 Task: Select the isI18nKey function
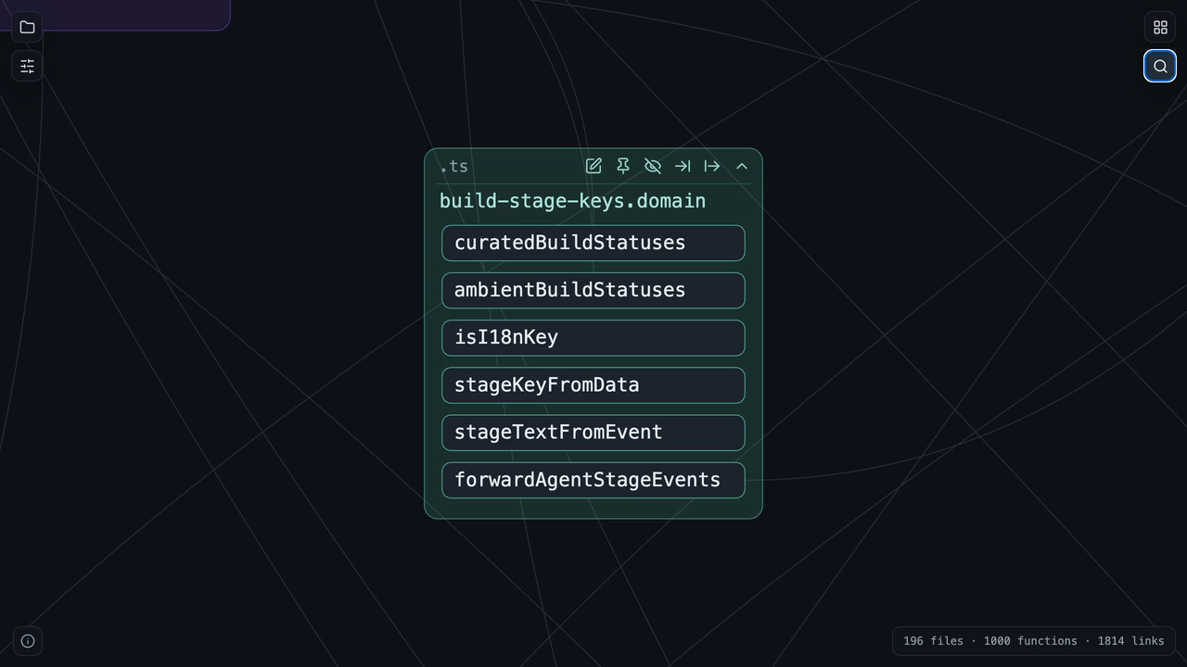[x=593, y=338]
